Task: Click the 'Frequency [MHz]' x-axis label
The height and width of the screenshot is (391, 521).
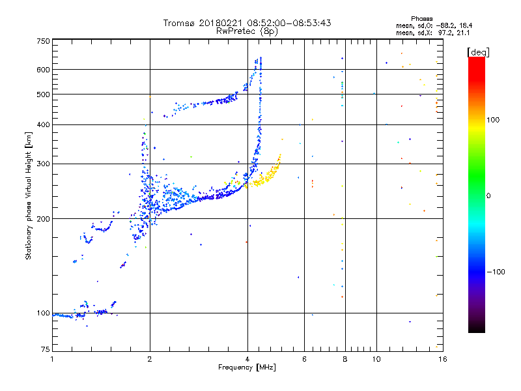Action: point(247,368)
